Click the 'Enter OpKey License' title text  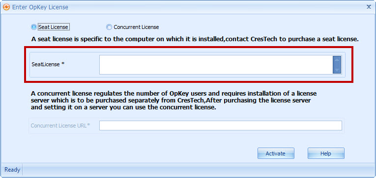(x=40, y=7)
